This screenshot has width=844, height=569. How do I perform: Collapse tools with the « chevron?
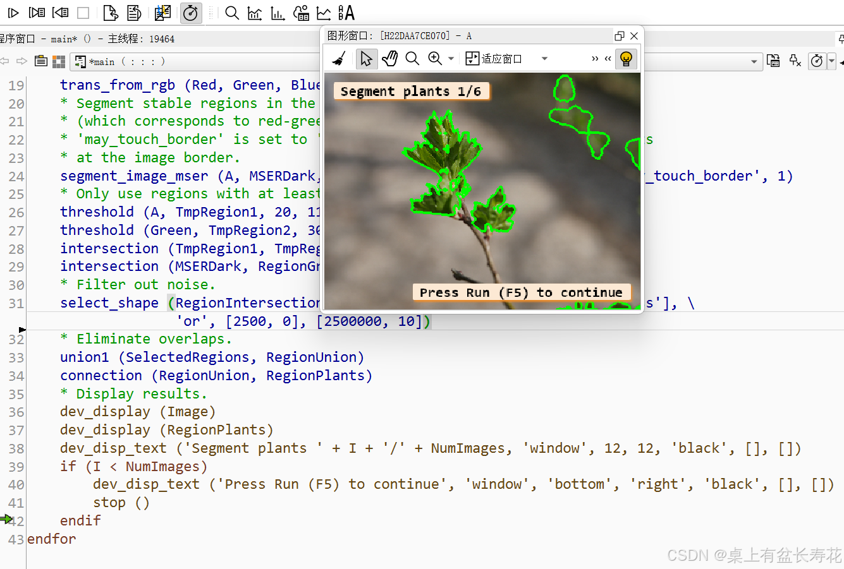click(x=608, y=59)
